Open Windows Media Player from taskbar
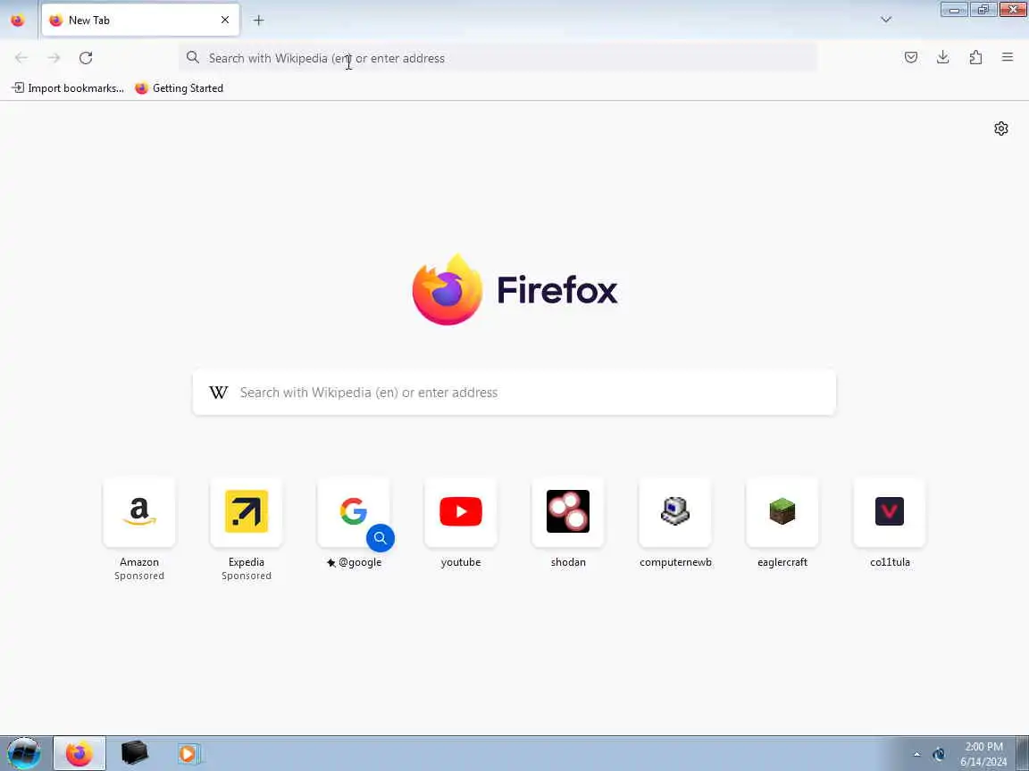 189,753
